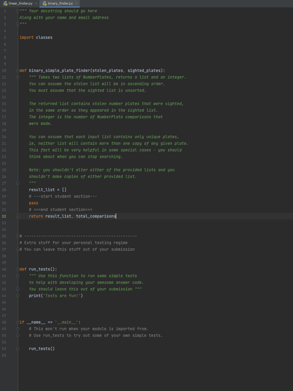This screenshot has width=293, height=391.
Task: Collapse the if __name__ block at line 48
Action: [18, 322]
